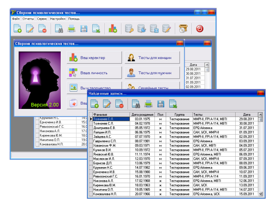This screenshot has width=276, height=207.
Task: Click Excel export icon in Найденные записи toolbar
Action: (x=173, y=103)
